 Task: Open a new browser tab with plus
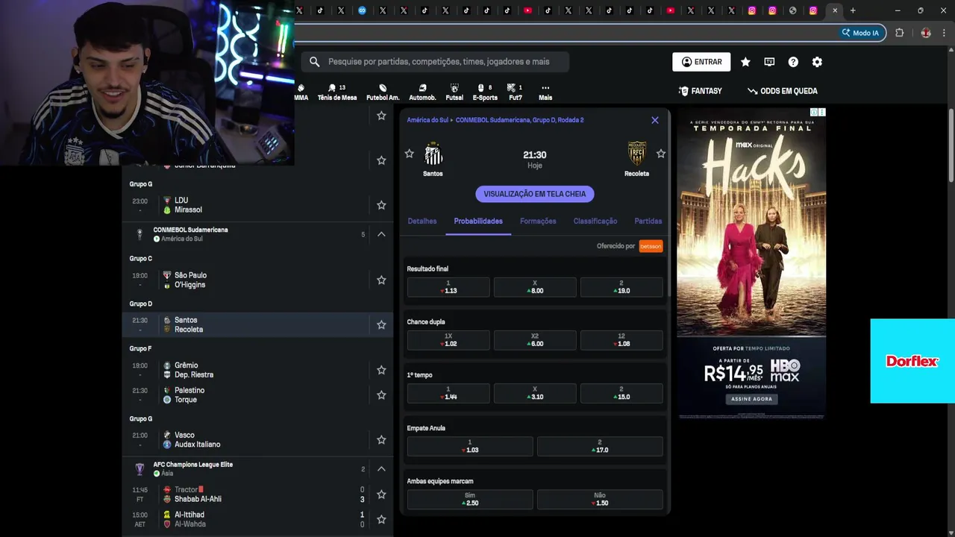click(853, 10)
